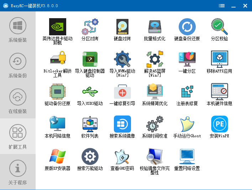The height and width of the screenshot is (190, 252).
Task: Open the 系统时间校准 time sync tool
Action: click(x=154, y=127)
